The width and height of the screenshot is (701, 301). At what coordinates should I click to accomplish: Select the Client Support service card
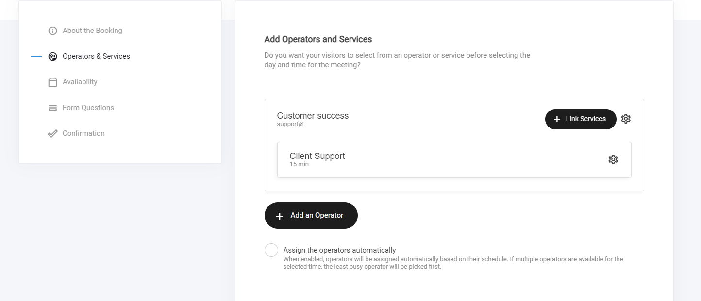(437, 159)
